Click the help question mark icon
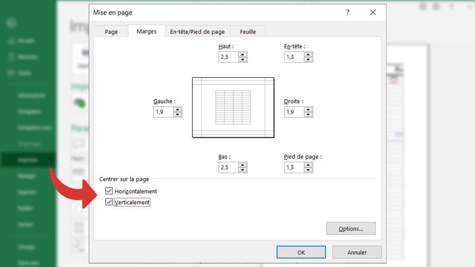 click(x=348, y=13)
